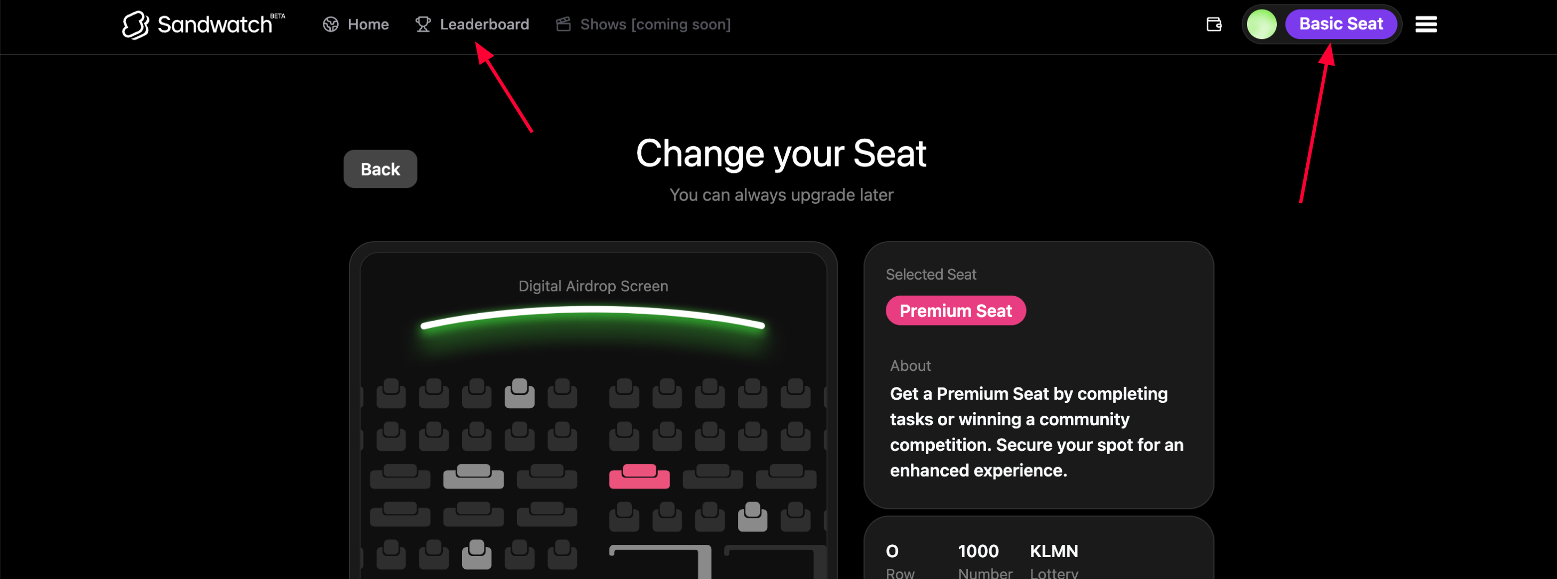1557x579 pixels.
Task: Click the Basic Seat purple badge
Action: click(1340, 24)
